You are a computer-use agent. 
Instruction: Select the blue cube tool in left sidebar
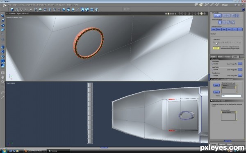click(x=2, y=66)
